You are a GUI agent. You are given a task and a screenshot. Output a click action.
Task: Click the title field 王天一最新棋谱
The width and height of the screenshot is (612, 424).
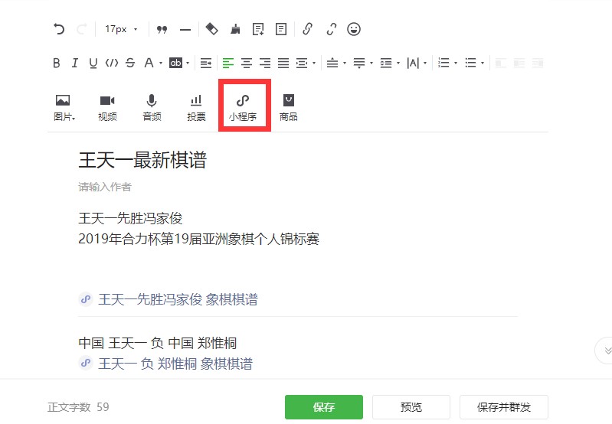coord(142,160)
